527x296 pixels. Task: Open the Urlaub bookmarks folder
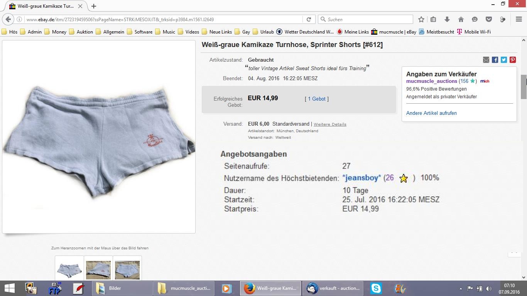(x=263, y=32)
